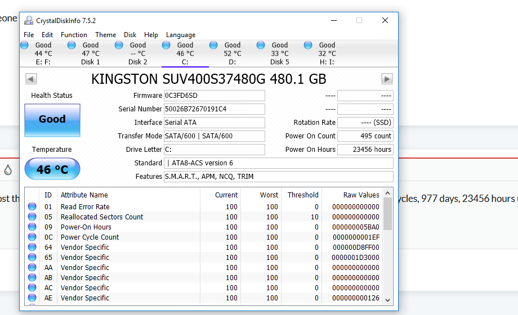Select the Disk 5 status orb
This screenshot has width=518, height=315.
[261, 45]
